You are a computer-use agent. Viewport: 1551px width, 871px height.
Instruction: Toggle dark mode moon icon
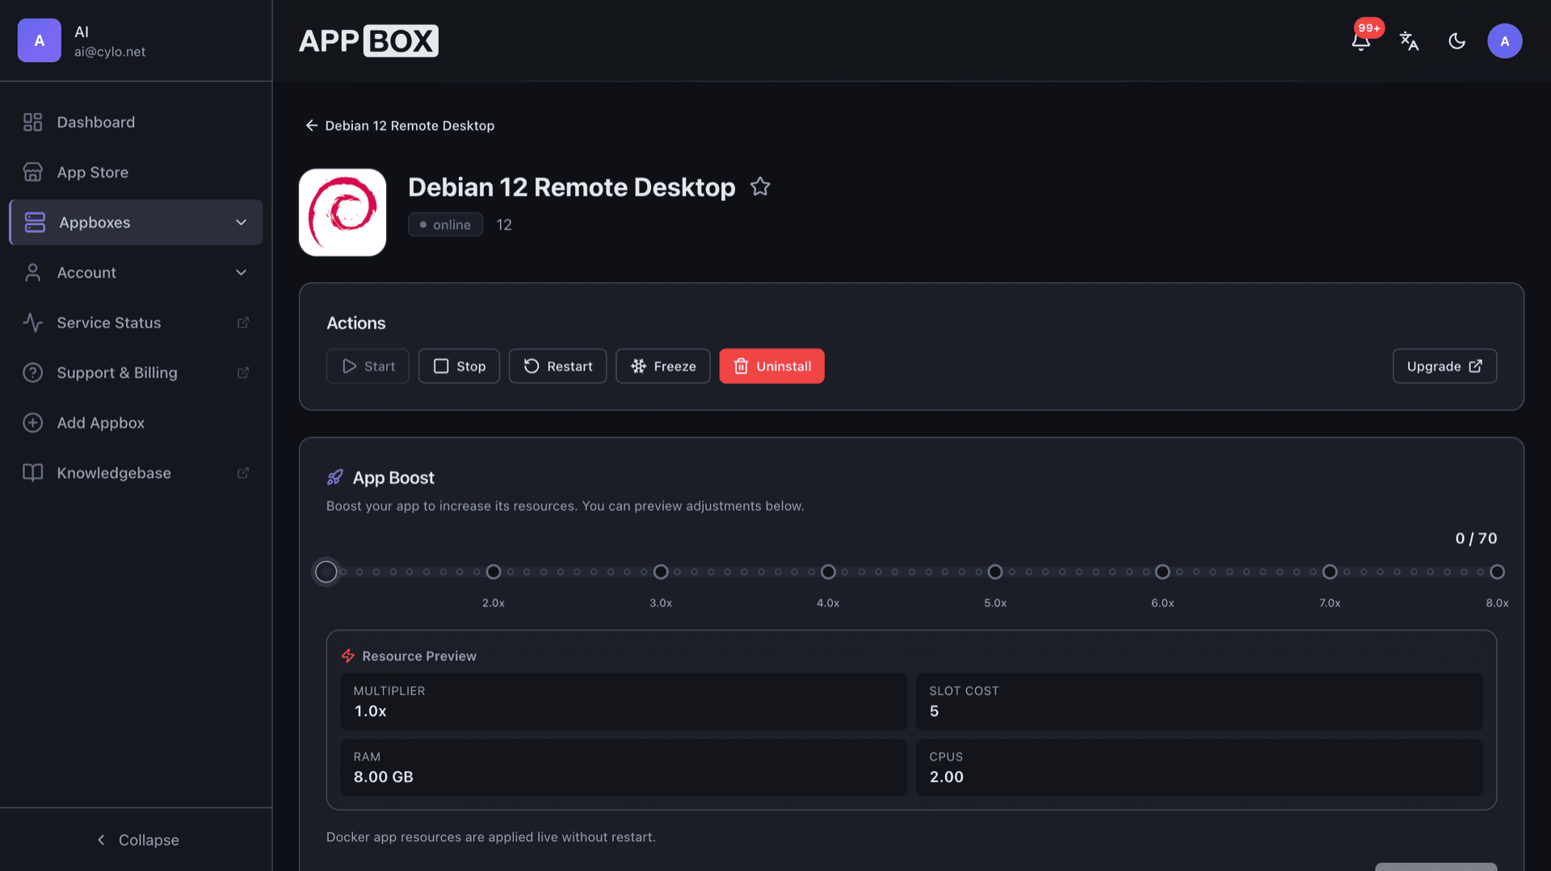(x=1456, y=41)
